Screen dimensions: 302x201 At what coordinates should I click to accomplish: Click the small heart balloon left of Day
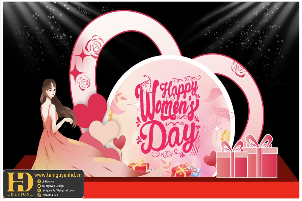tap(119, 141)
